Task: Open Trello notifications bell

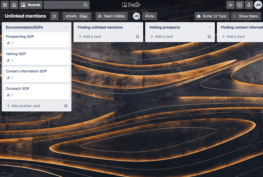Action: [248, 5]
